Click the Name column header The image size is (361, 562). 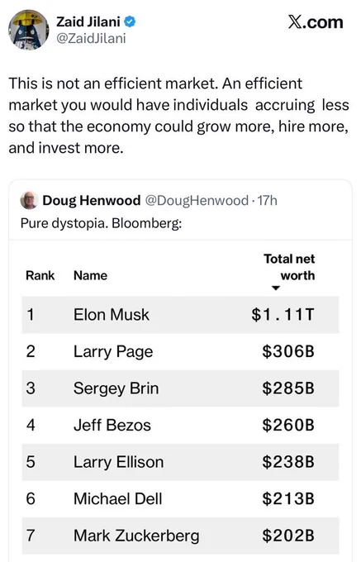coord(90,275)
